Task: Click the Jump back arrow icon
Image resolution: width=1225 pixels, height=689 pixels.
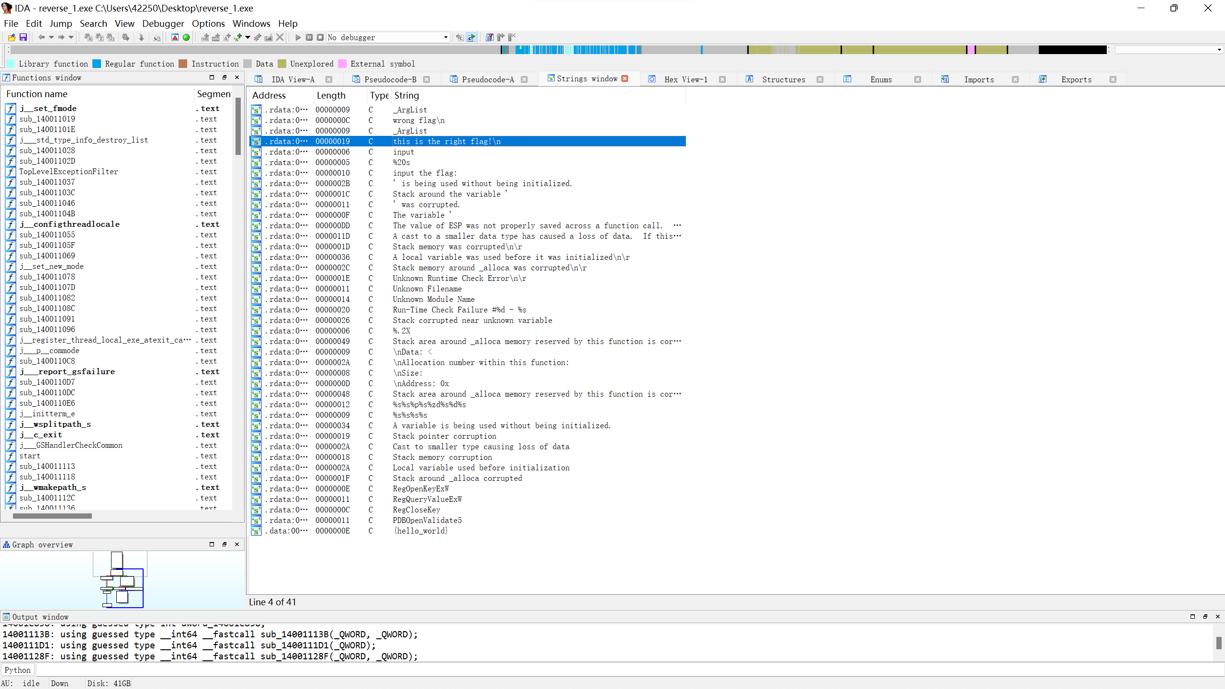Action: coord(41,37)
